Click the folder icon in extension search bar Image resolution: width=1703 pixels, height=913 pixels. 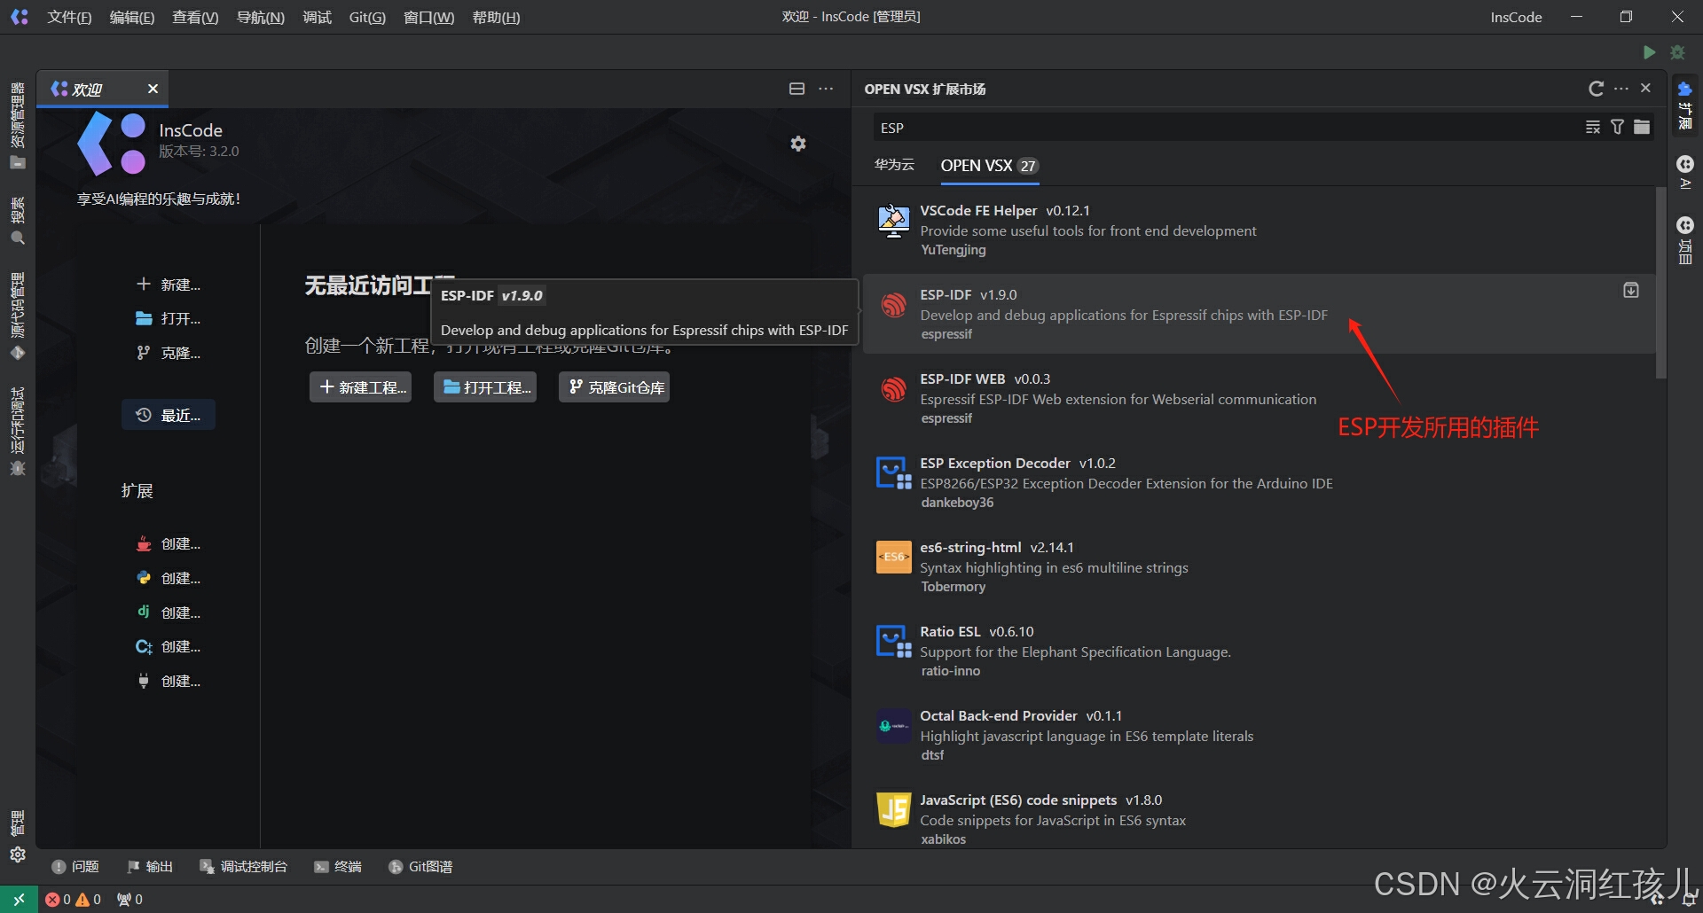[x=1642, y=128]
